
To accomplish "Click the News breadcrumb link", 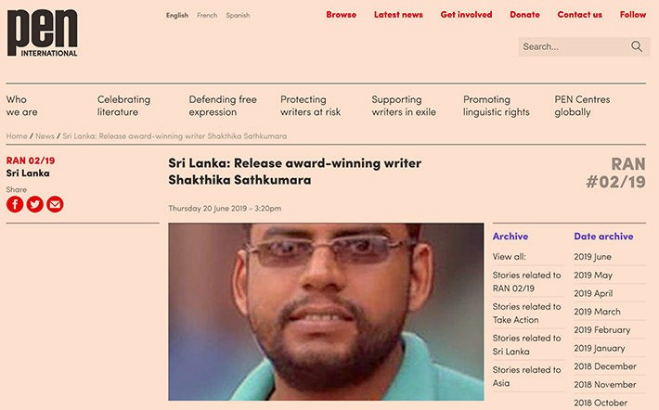I will click(x=45, y=136).
